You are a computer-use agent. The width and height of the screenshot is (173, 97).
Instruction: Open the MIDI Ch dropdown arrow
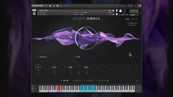71,14
